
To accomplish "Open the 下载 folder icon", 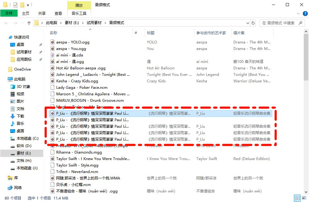I will click(13, 116).
